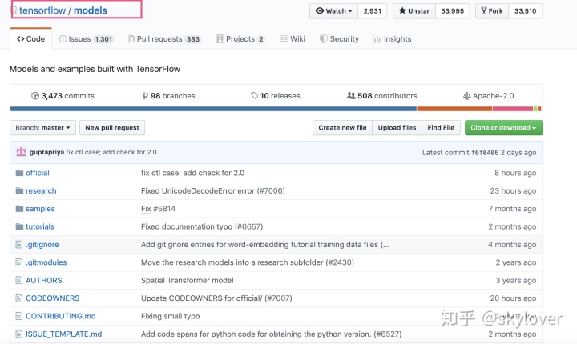Click the .gitignore file icon
The image size is (577, 344).
click(x=18, y=245)
